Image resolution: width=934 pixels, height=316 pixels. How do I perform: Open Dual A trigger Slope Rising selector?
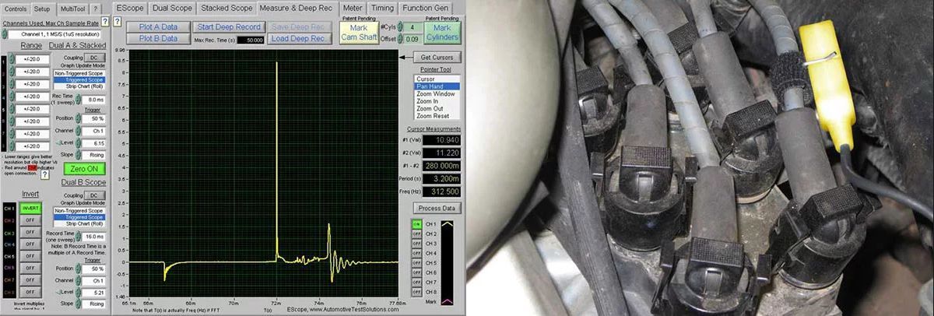(92, 155)
